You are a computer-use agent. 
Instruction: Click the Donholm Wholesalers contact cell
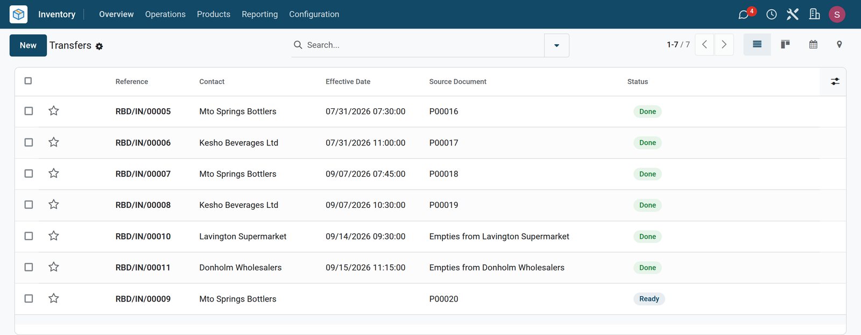tap(241, 268)
